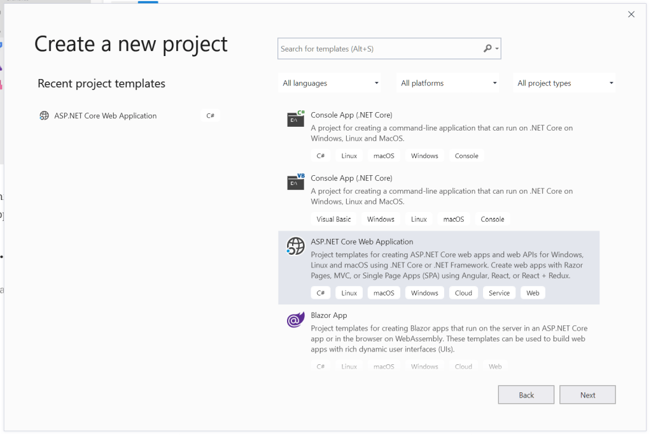Click the C# Console App (.NET Core) template icon
Image resolution: width=651 pixels, height=435 pixels.
[295, 119]
